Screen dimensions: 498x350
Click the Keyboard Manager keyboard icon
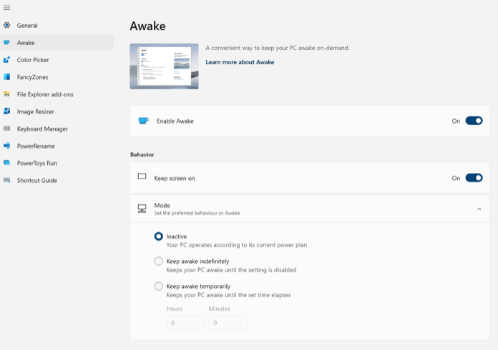pyautogui.click(x=6, y=129)
